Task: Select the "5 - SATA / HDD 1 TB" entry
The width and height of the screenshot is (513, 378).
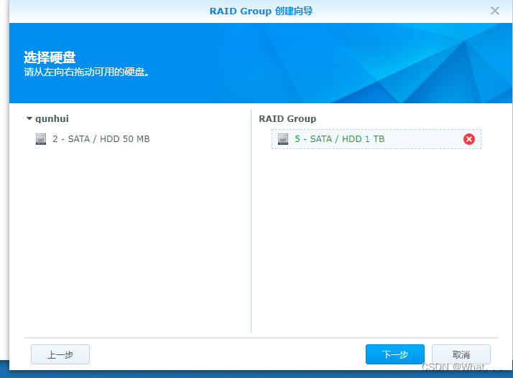Action: pyautogui.click(x=376, y=139)
